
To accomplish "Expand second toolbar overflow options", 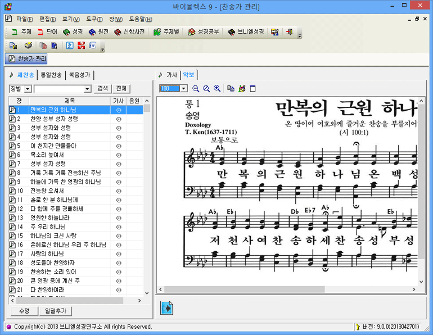I will coord(102,49).
